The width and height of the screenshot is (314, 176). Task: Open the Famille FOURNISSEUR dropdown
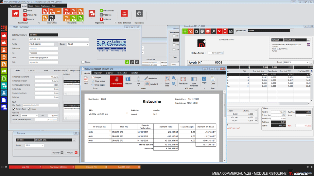coord(53,44)
